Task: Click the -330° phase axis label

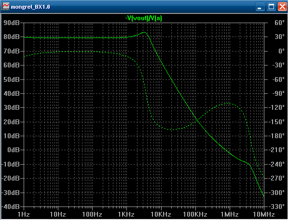Action: (277, 207)
